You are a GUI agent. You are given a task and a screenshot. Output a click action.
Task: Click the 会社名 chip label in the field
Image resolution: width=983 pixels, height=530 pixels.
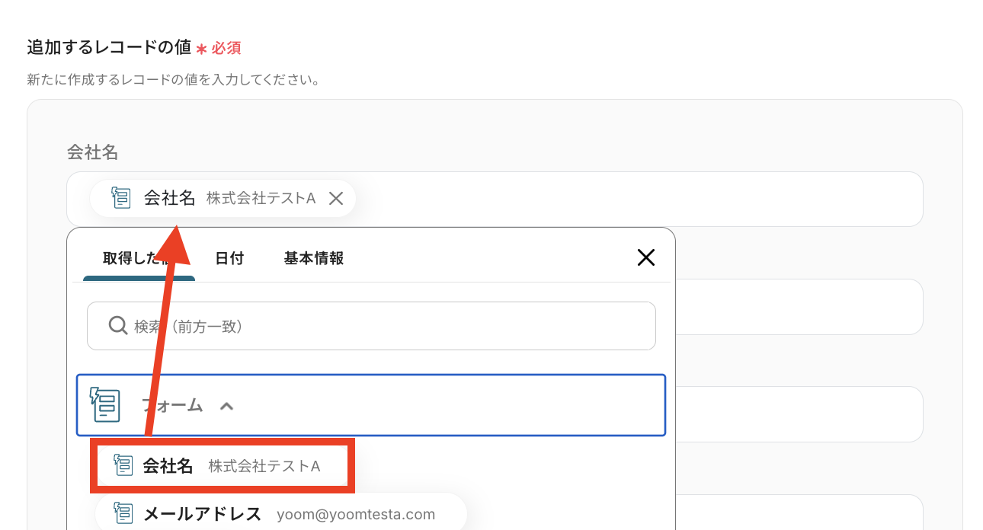pyautogui.click(x=170, y=199)
